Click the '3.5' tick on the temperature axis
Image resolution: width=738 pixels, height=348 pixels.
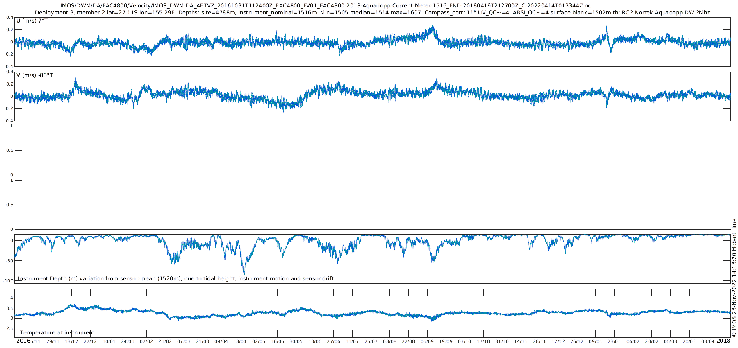tap(9, 308)
